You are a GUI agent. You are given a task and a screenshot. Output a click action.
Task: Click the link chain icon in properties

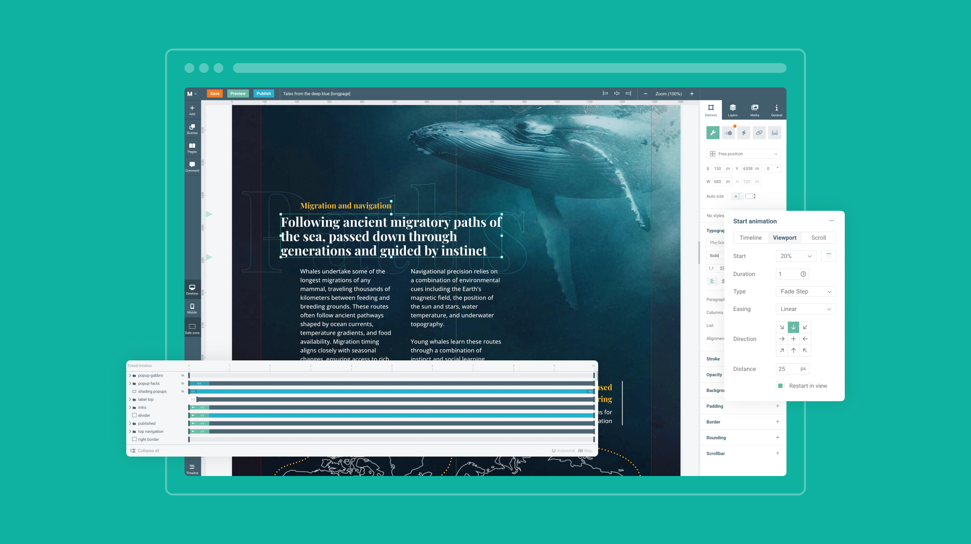(x=759, y=133)
